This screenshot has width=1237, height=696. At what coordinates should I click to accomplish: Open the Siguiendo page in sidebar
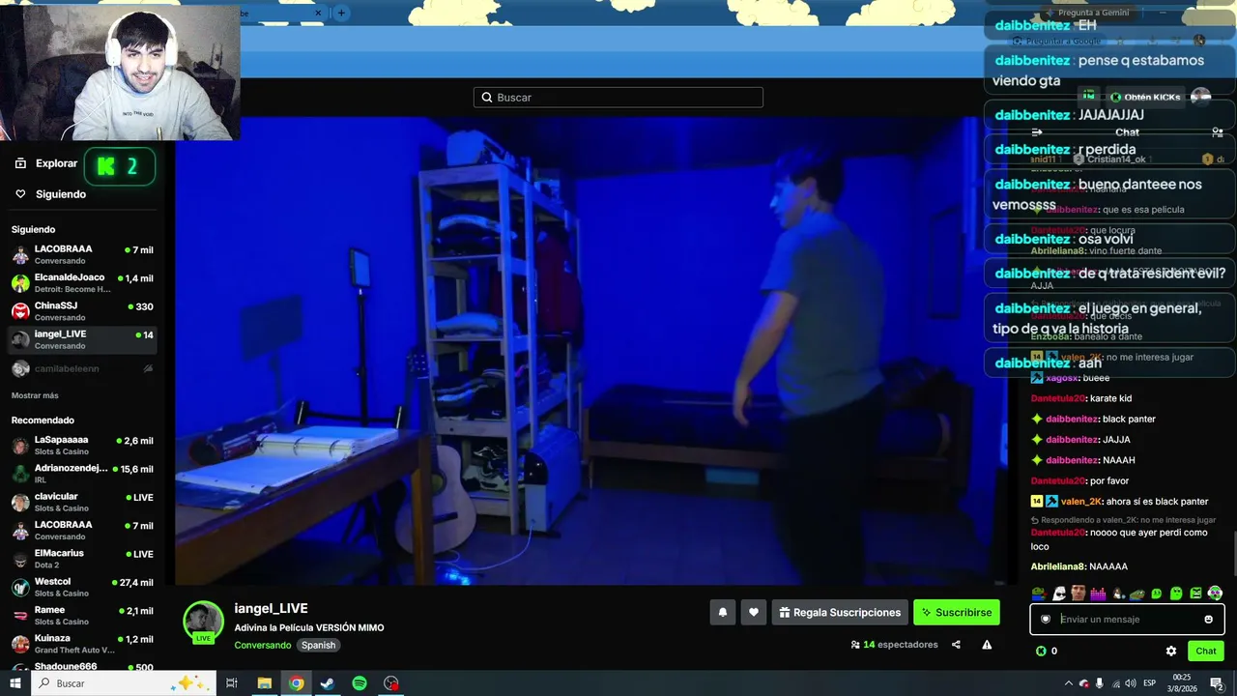pyautogui.click(x=50, y=194)
